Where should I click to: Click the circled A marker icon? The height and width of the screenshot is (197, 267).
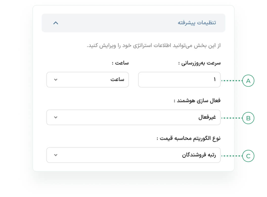[248, 81]
